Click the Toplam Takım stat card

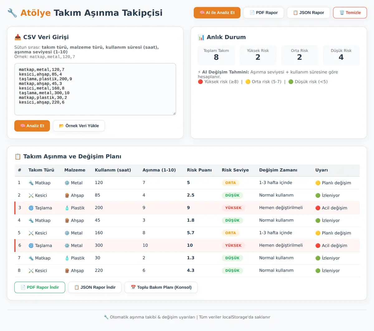tap(216, 55)
